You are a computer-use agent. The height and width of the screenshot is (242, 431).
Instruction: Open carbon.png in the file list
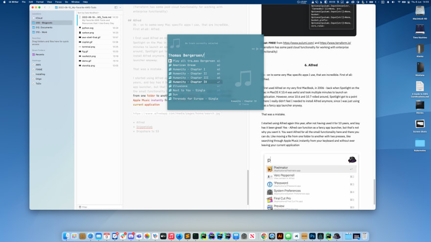point(98,33)
